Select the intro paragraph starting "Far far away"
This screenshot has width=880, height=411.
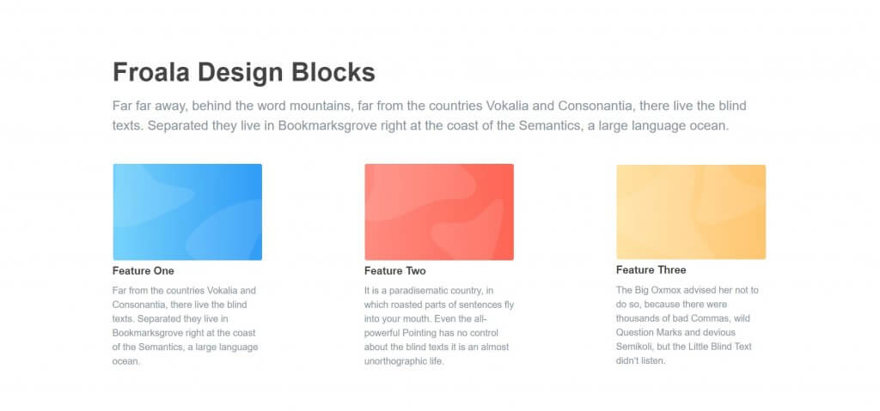(430, 116)
